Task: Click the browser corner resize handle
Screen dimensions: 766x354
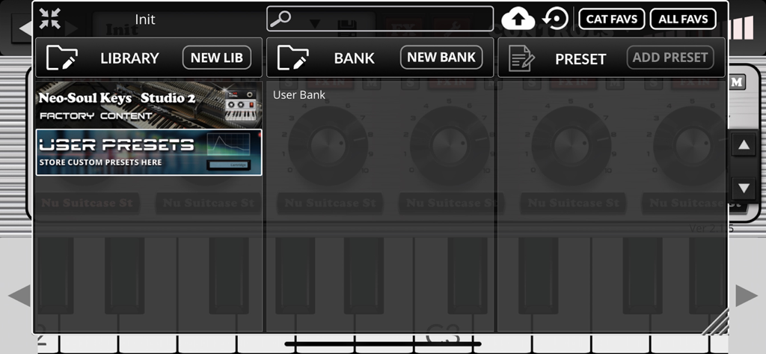Action: point(716,322)
